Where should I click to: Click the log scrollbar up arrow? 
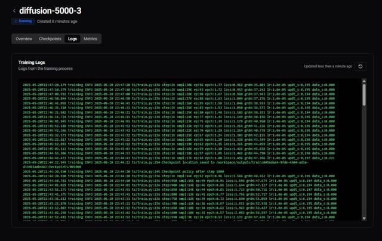coord(364,81)
